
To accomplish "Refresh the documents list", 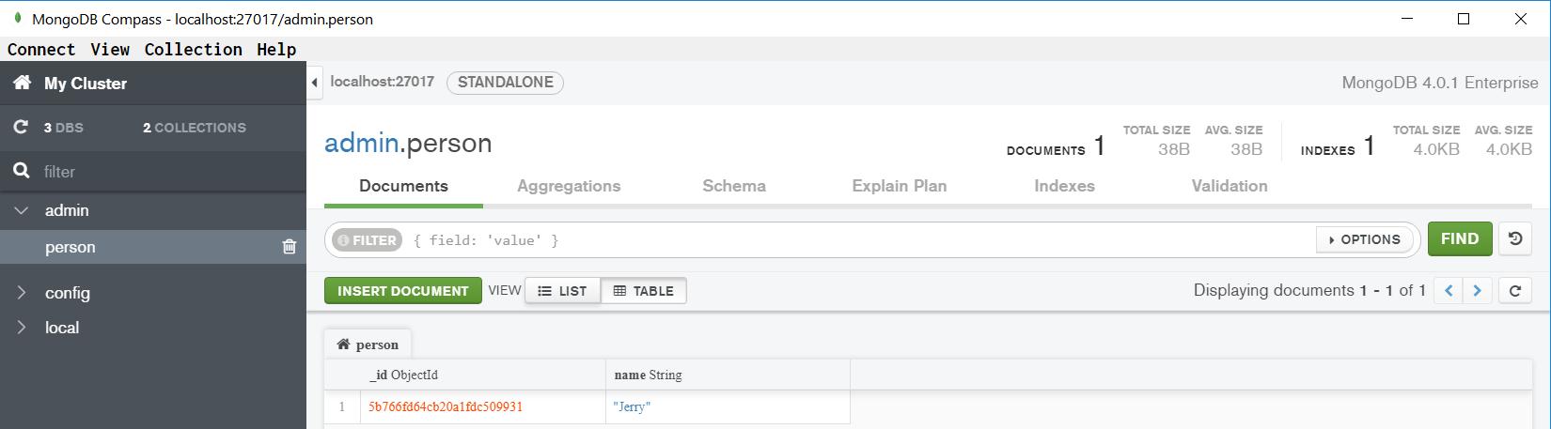I will [x=1515, y=291].
